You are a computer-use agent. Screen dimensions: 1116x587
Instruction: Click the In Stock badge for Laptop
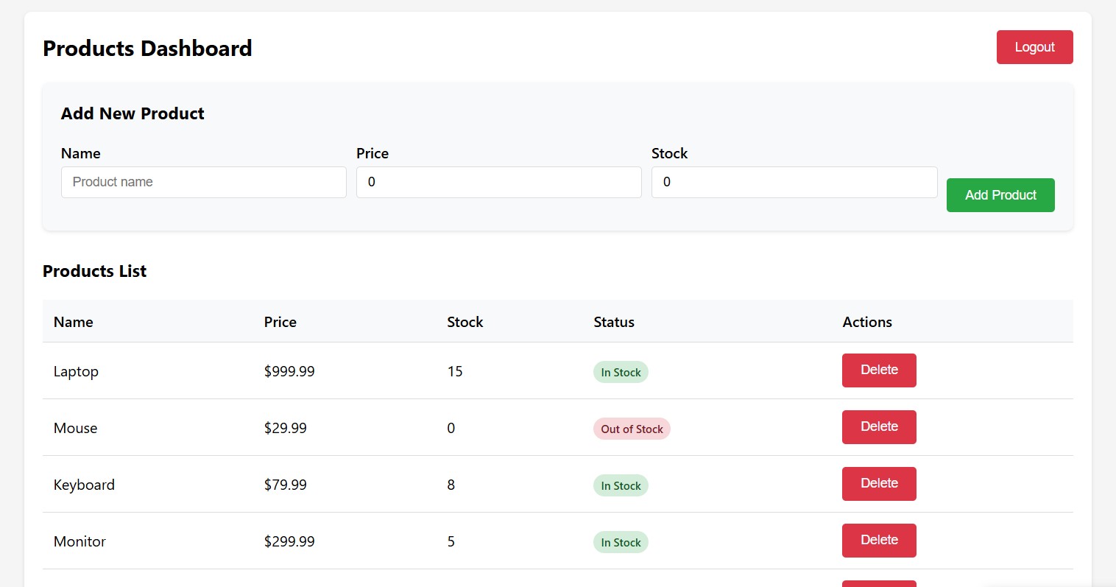(x=621, y=372)
